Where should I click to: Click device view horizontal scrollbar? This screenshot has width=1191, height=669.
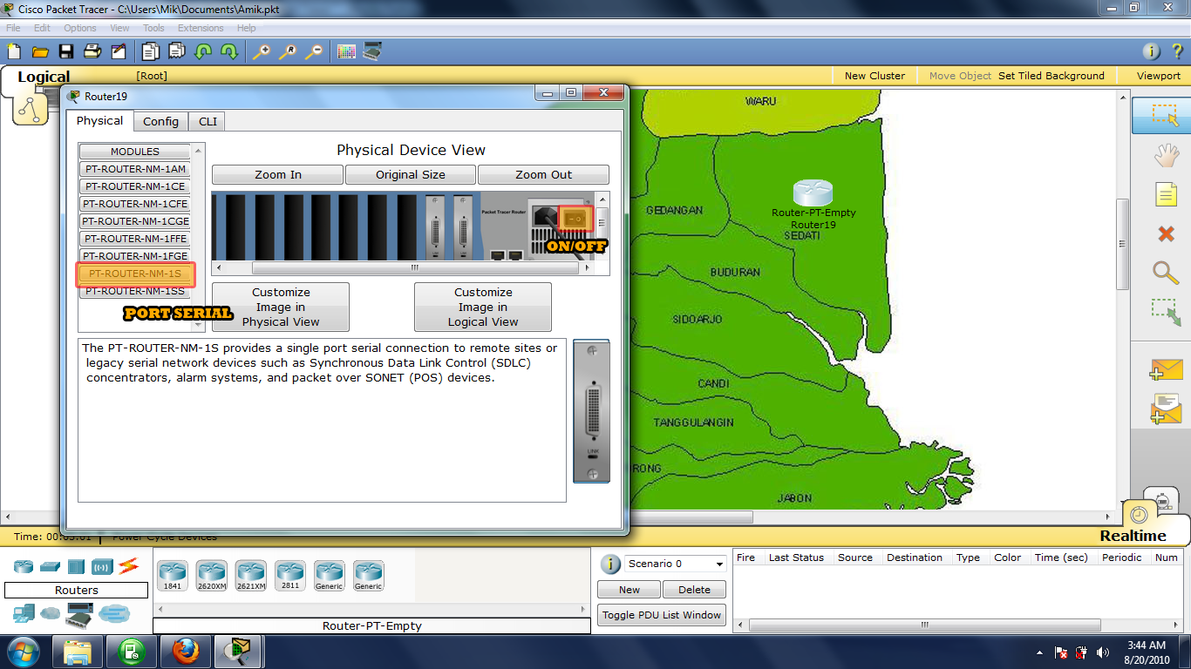point(415,268)
